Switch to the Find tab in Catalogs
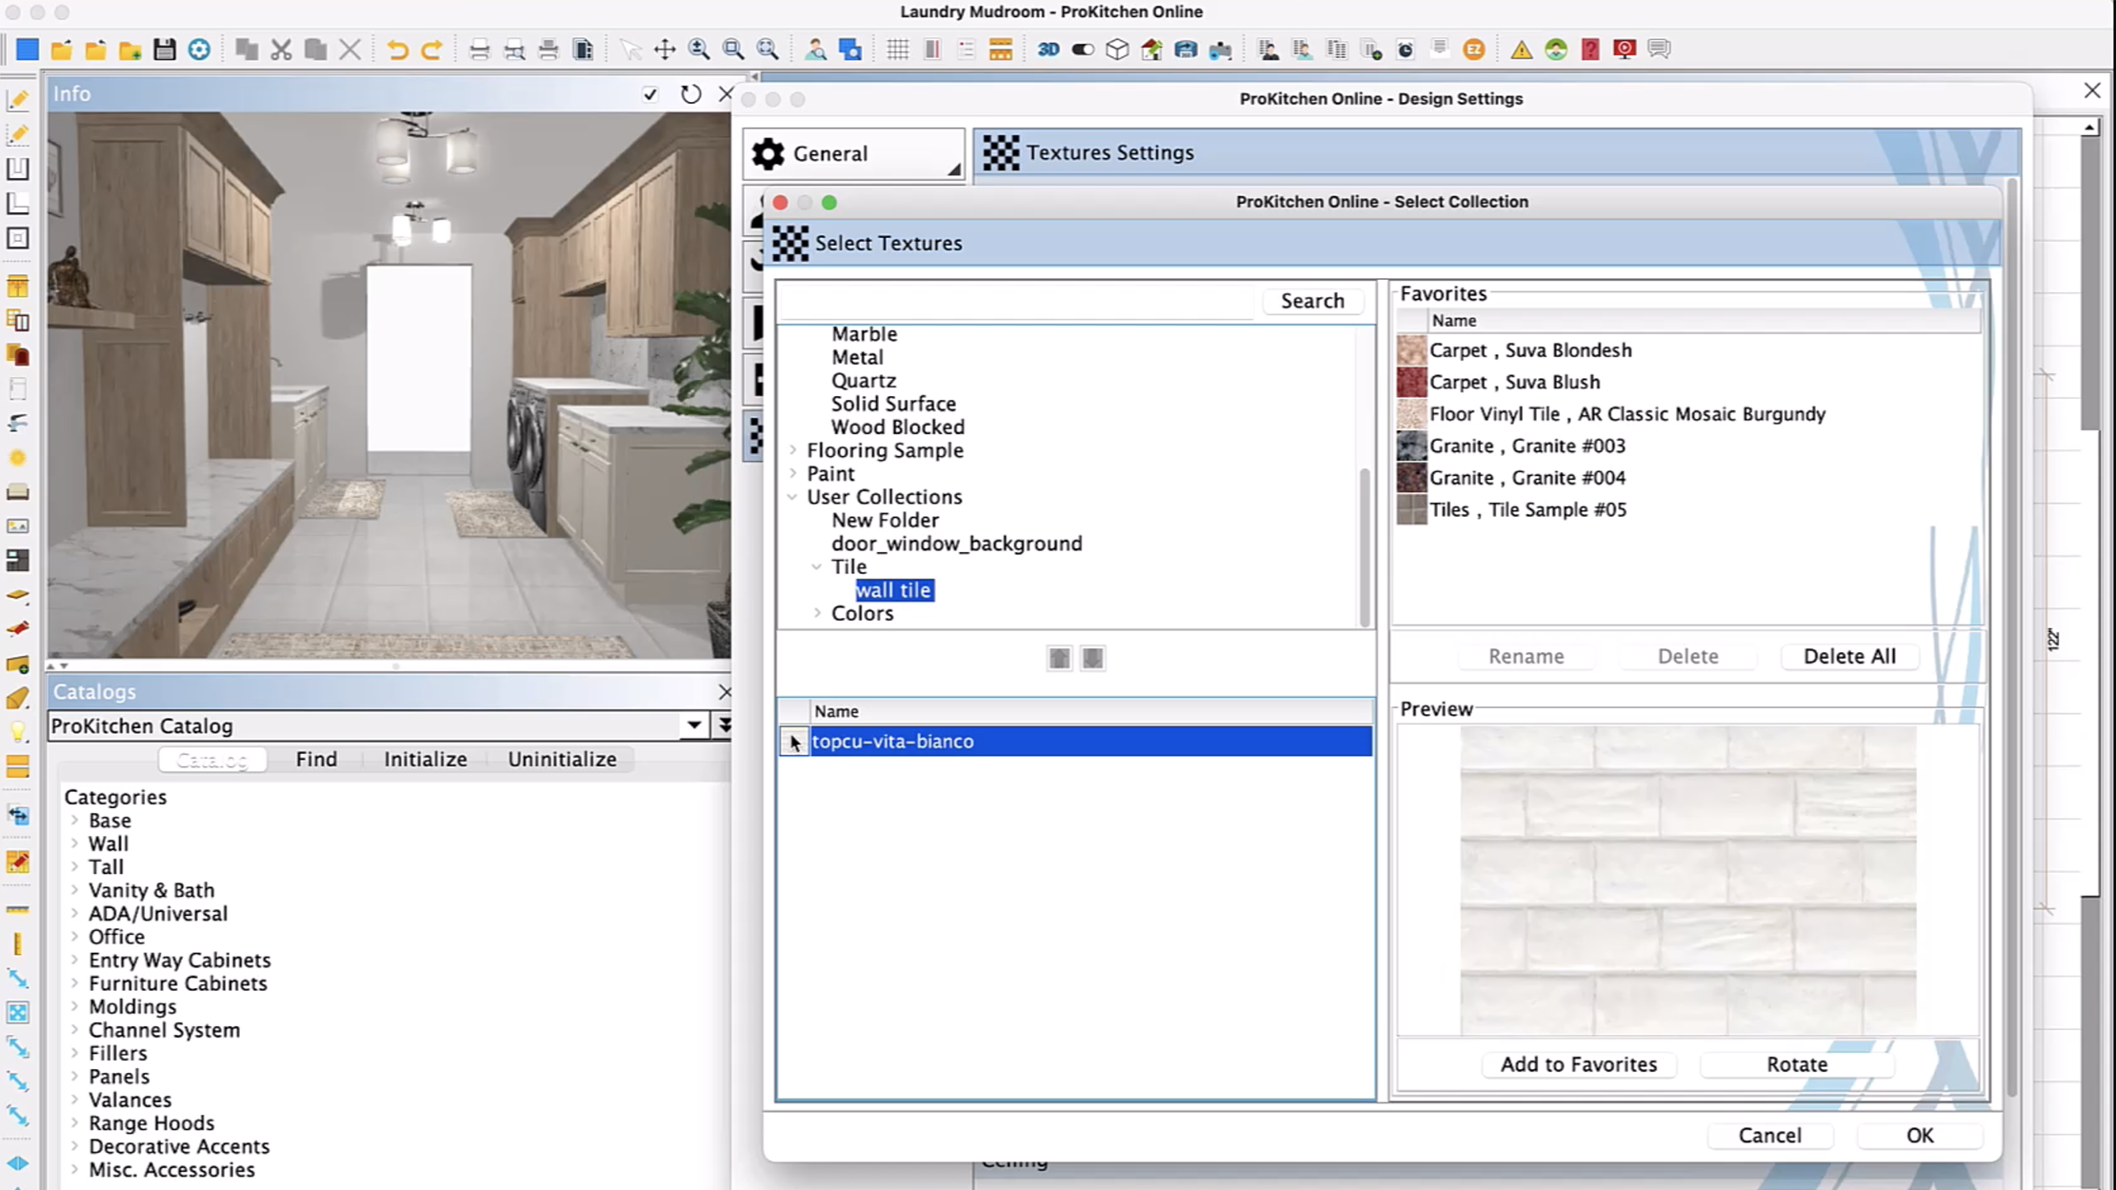 (316, 759)
